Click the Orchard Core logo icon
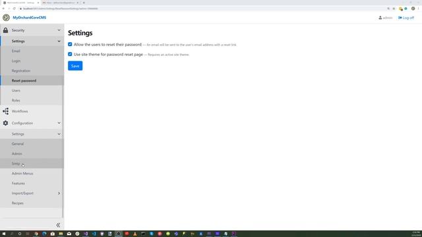 pyautogui.click(x=6, y=18)
